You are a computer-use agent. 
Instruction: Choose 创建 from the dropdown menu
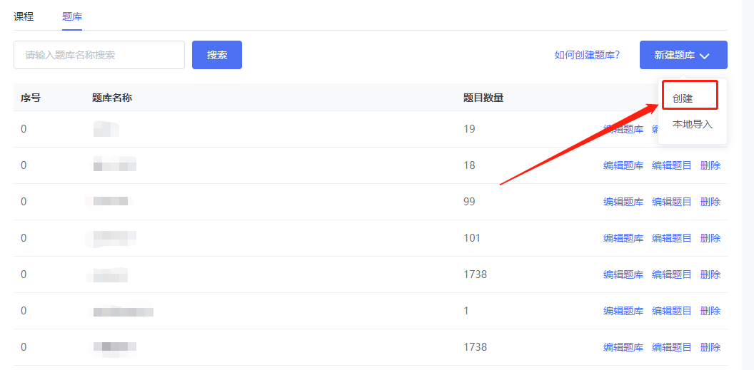683,98
